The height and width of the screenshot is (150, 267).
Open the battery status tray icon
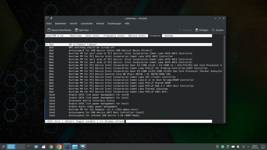click(233, 147)
